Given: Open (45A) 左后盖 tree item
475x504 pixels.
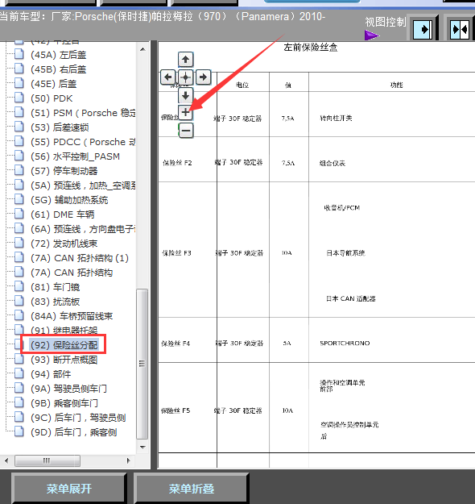Looking at the screenshot, I should 59,55.
